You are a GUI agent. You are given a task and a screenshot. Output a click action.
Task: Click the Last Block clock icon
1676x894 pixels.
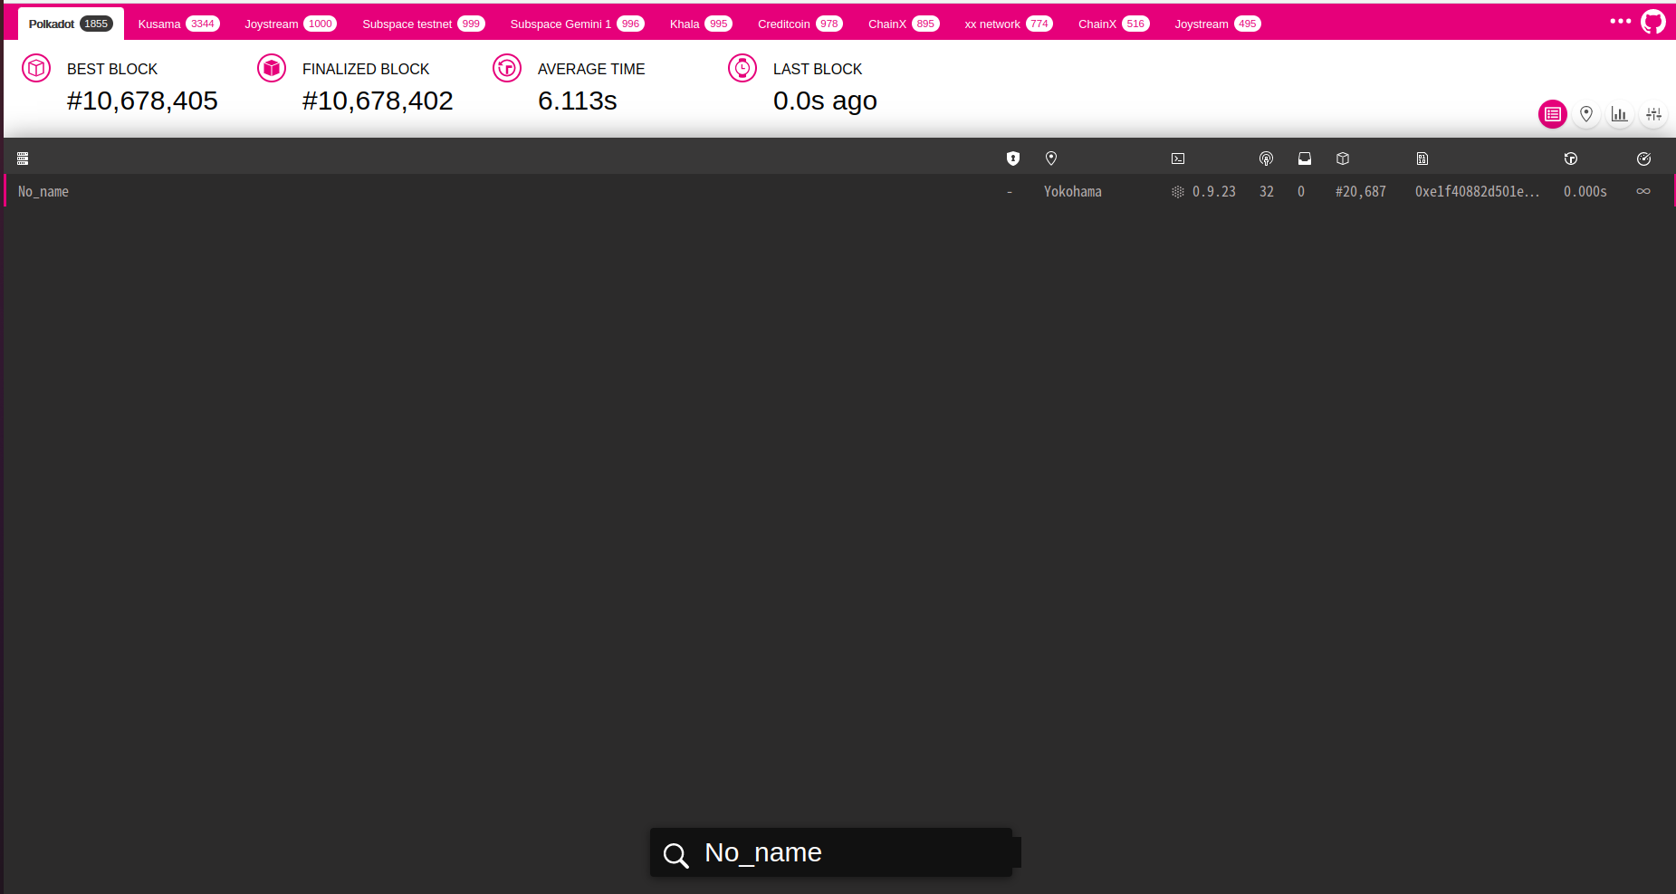[x=742, y=68]
